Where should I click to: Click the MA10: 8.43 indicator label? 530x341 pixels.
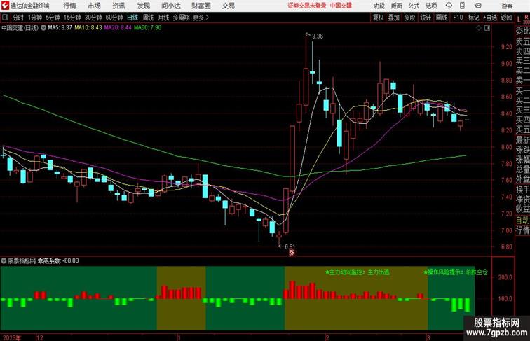[x=88, y=28]
